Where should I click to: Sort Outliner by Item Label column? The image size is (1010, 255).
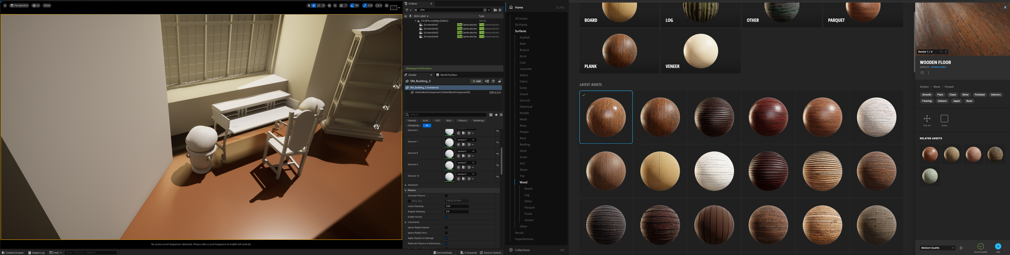421,16
